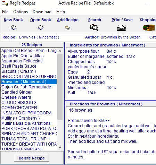
Task: Click the Chopped nuts ingredient line
Action: pyautogui.click(x=92, y=62)
